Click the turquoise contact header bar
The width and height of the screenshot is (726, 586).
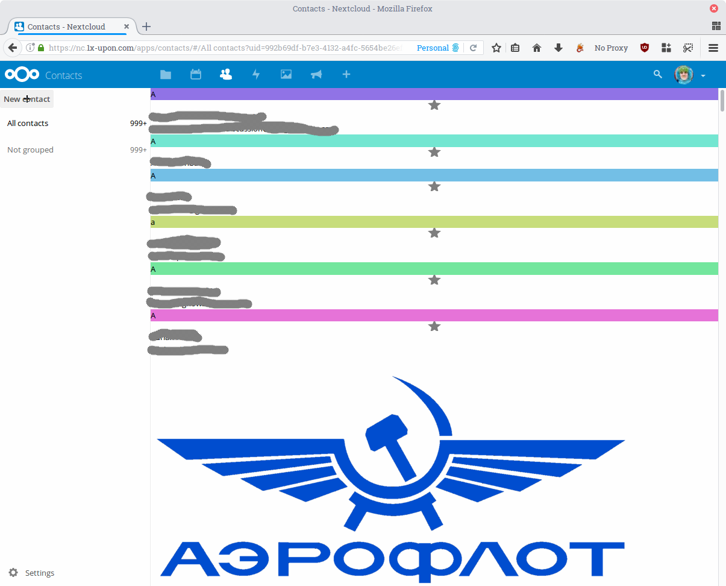[434, 141]
